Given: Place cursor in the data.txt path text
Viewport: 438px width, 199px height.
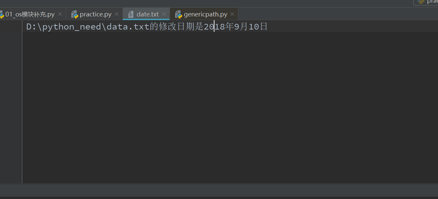Looking at the screenshot, I should (x=88, y=27).
